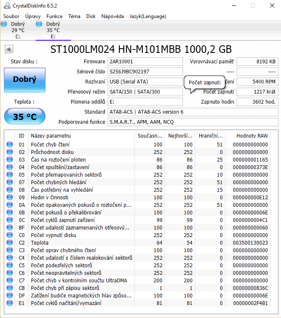
Task: Click status orb for attribute 0C row
Action: [10, 220]
